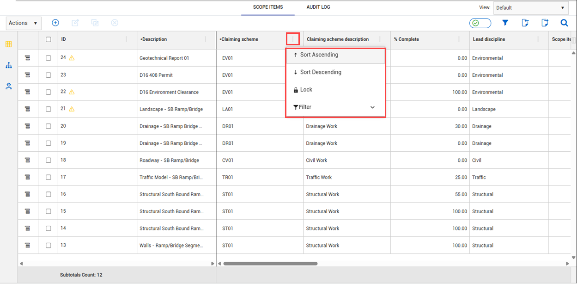The image size is (577, 284).
Task: Toggle the green checkmark status switch
Action: pos(480,23)
